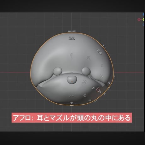145x145 pixels.
Task: Click the top blue Z axis gizmo handle
Action: pos(144,14)
